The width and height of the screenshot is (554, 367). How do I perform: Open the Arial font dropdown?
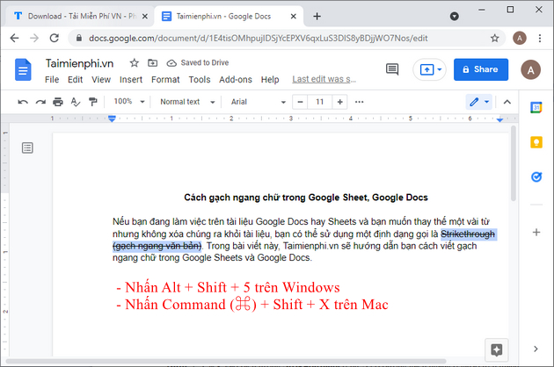(x=259, y=102)
